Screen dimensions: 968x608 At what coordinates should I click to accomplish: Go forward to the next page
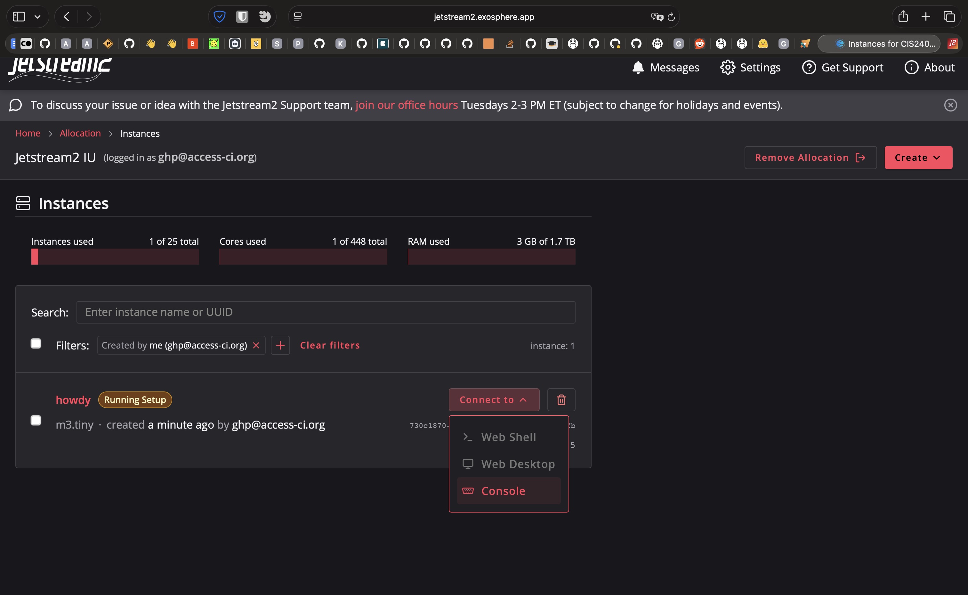[x=89, y=16]
